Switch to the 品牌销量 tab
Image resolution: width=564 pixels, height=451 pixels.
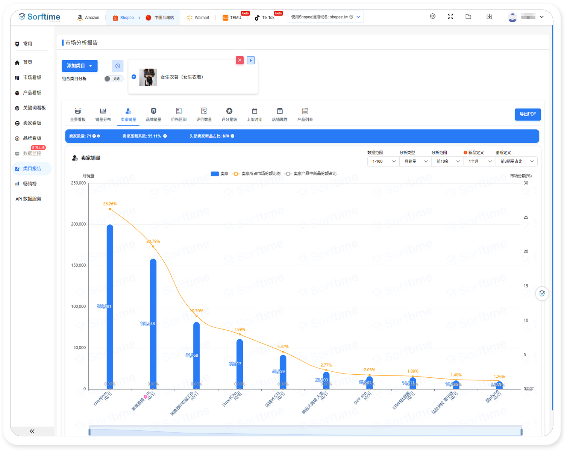point(153,115)
